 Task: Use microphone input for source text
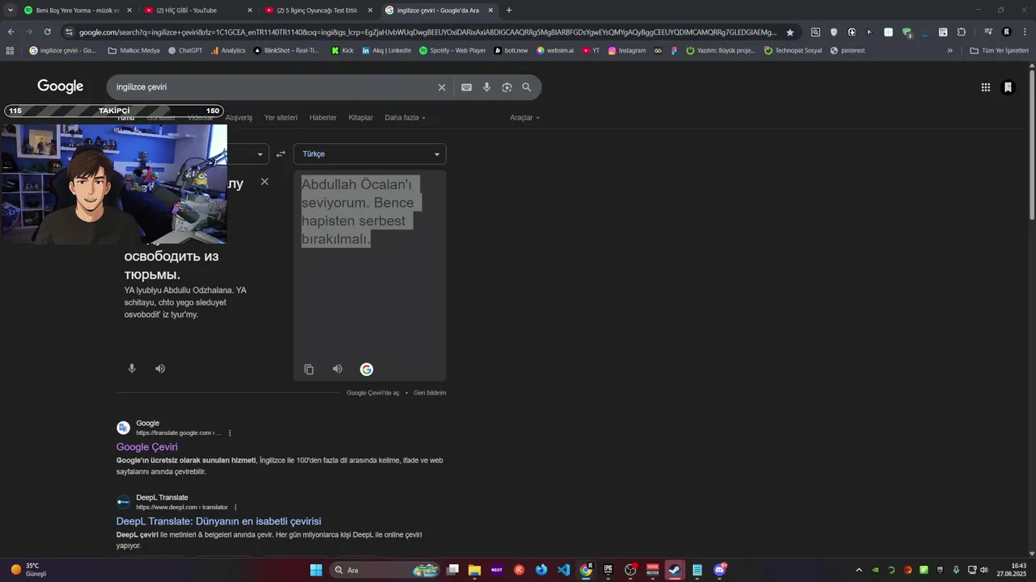132,369
